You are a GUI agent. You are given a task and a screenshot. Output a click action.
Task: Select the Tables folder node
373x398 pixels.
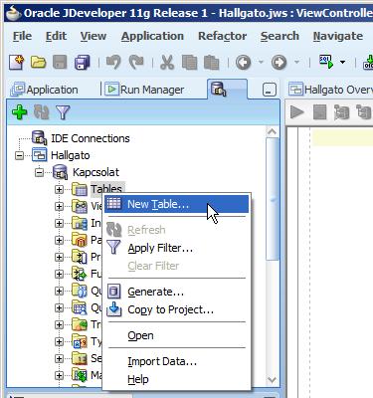pyautogui.click(x=106, y=189)
